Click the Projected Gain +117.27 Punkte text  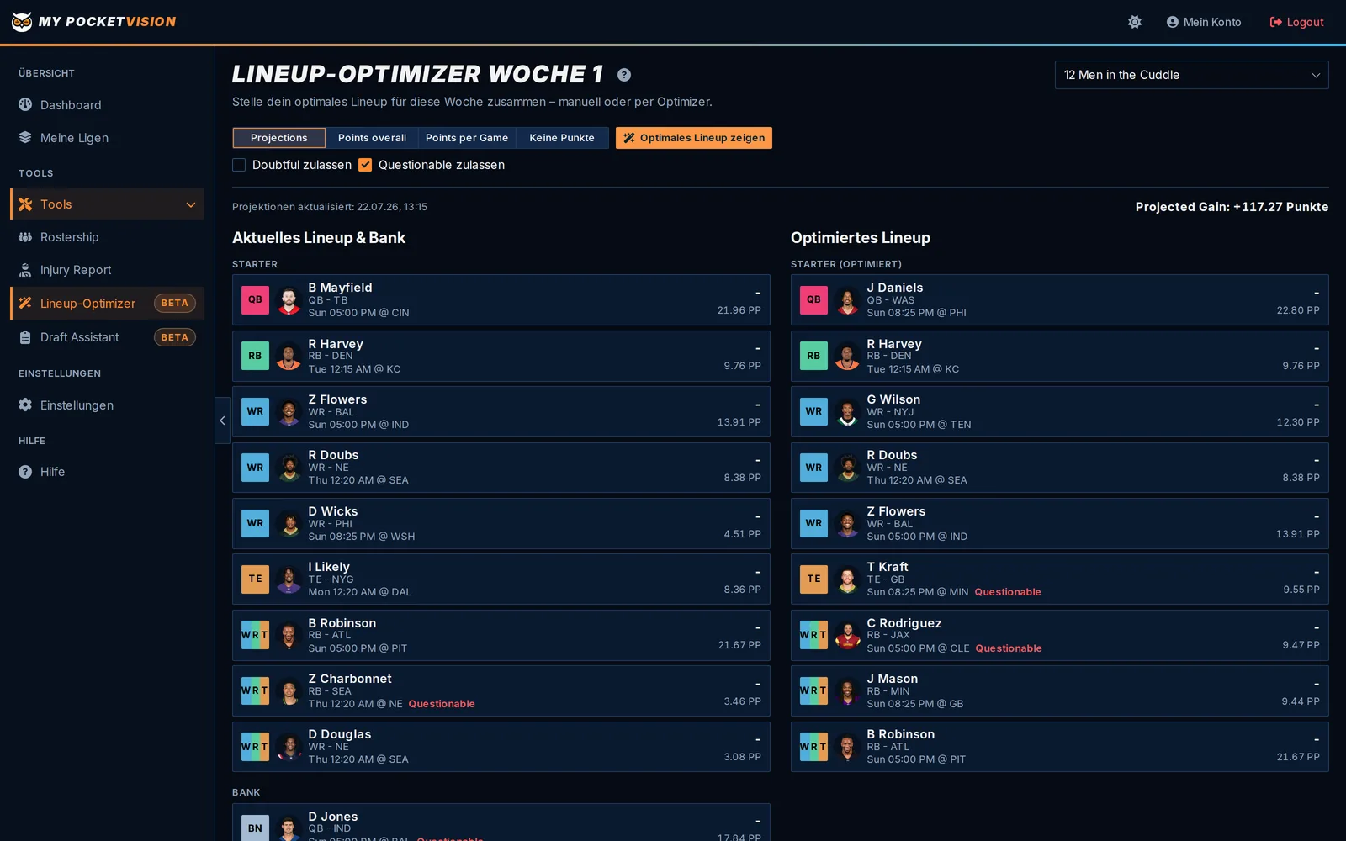[1232, 207]
